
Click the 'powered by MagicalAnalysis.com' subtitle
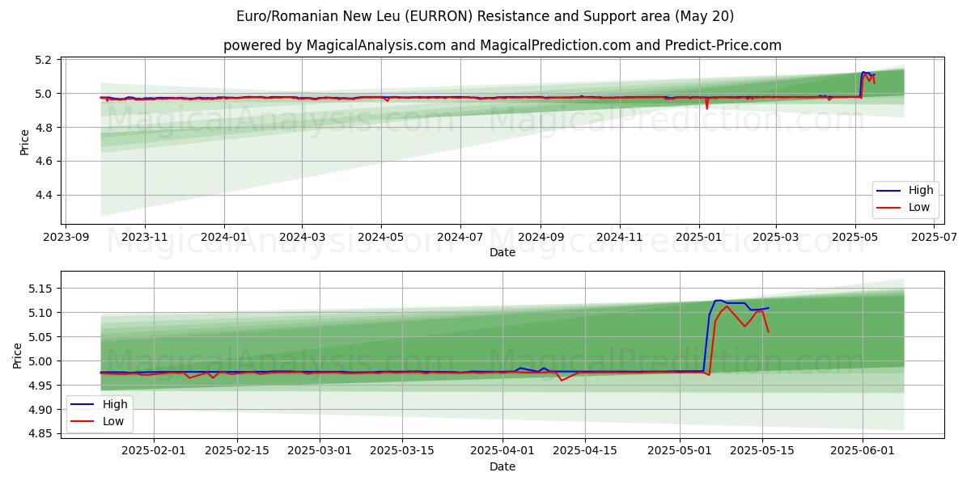502,45
